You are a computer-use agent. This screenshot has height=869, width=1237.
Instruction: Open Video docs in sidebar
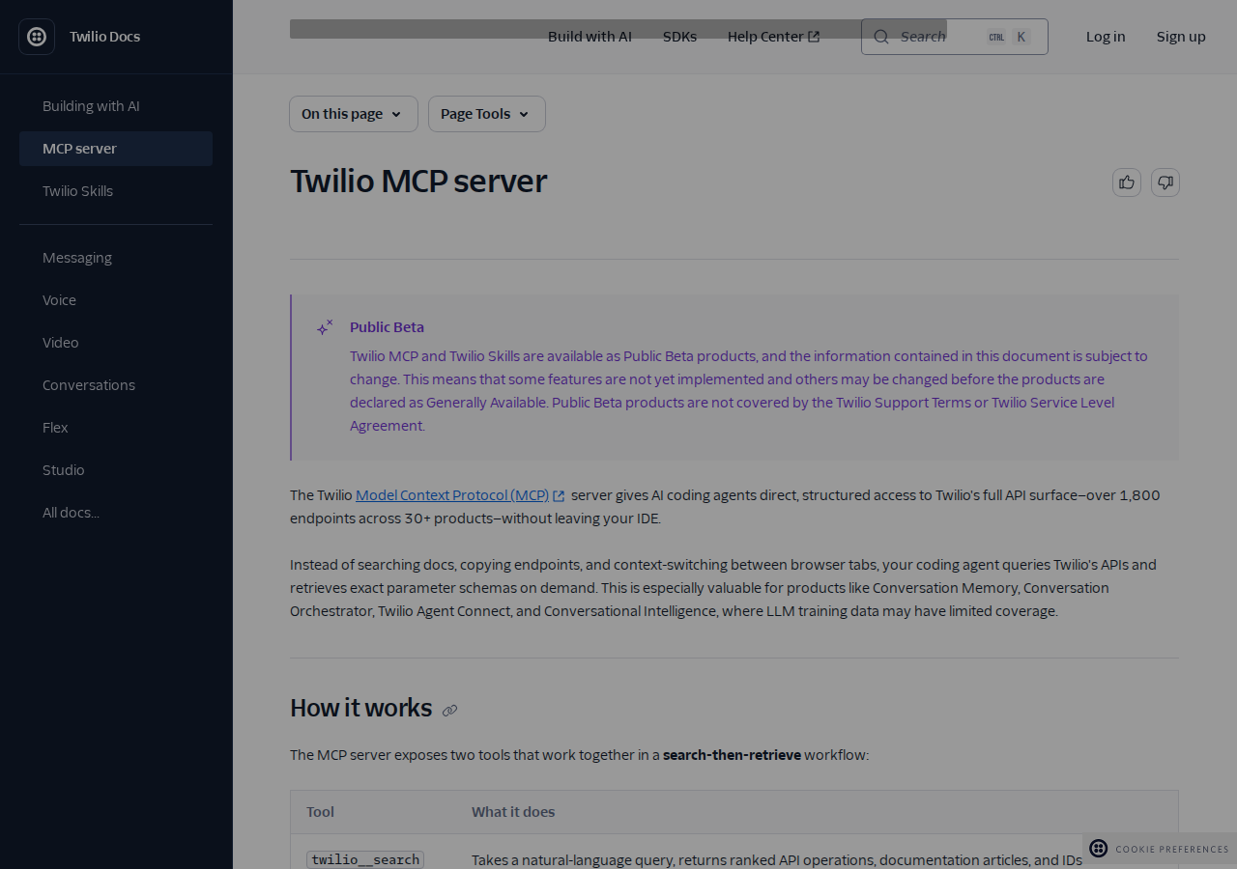116,343
